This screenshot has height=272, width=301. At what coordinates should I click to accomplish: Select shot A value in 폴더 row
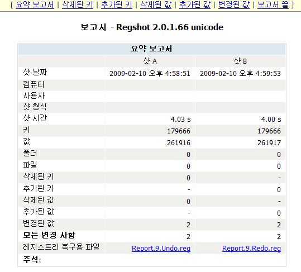pos(188,154)
